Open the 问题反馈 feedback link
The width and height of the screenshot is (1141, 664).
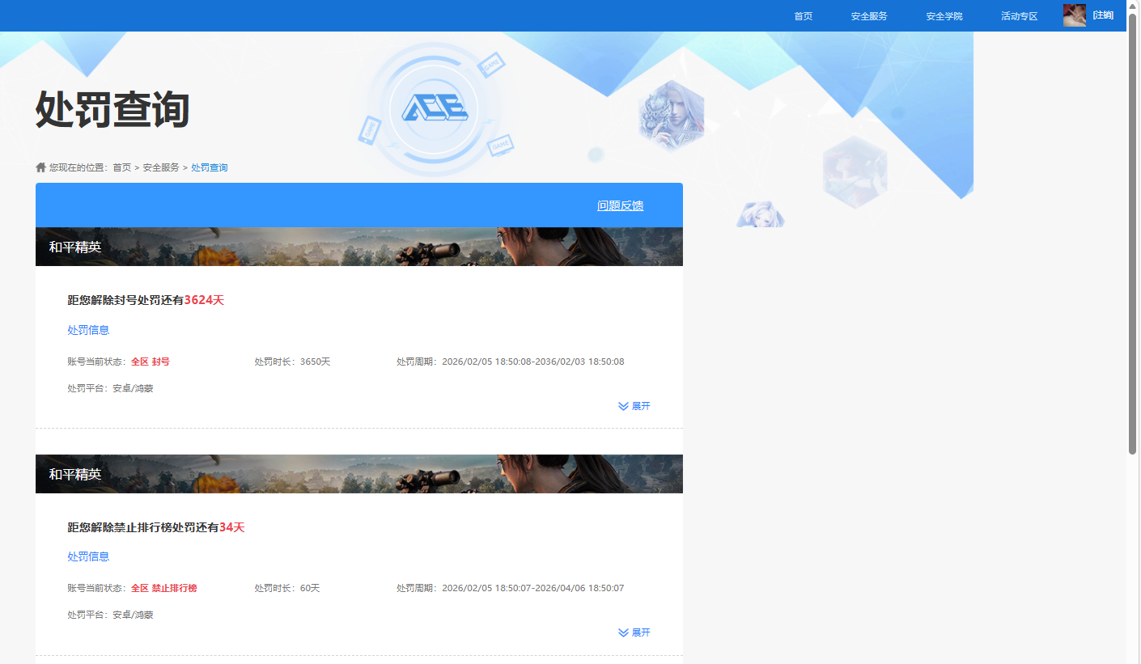[620, 205]
